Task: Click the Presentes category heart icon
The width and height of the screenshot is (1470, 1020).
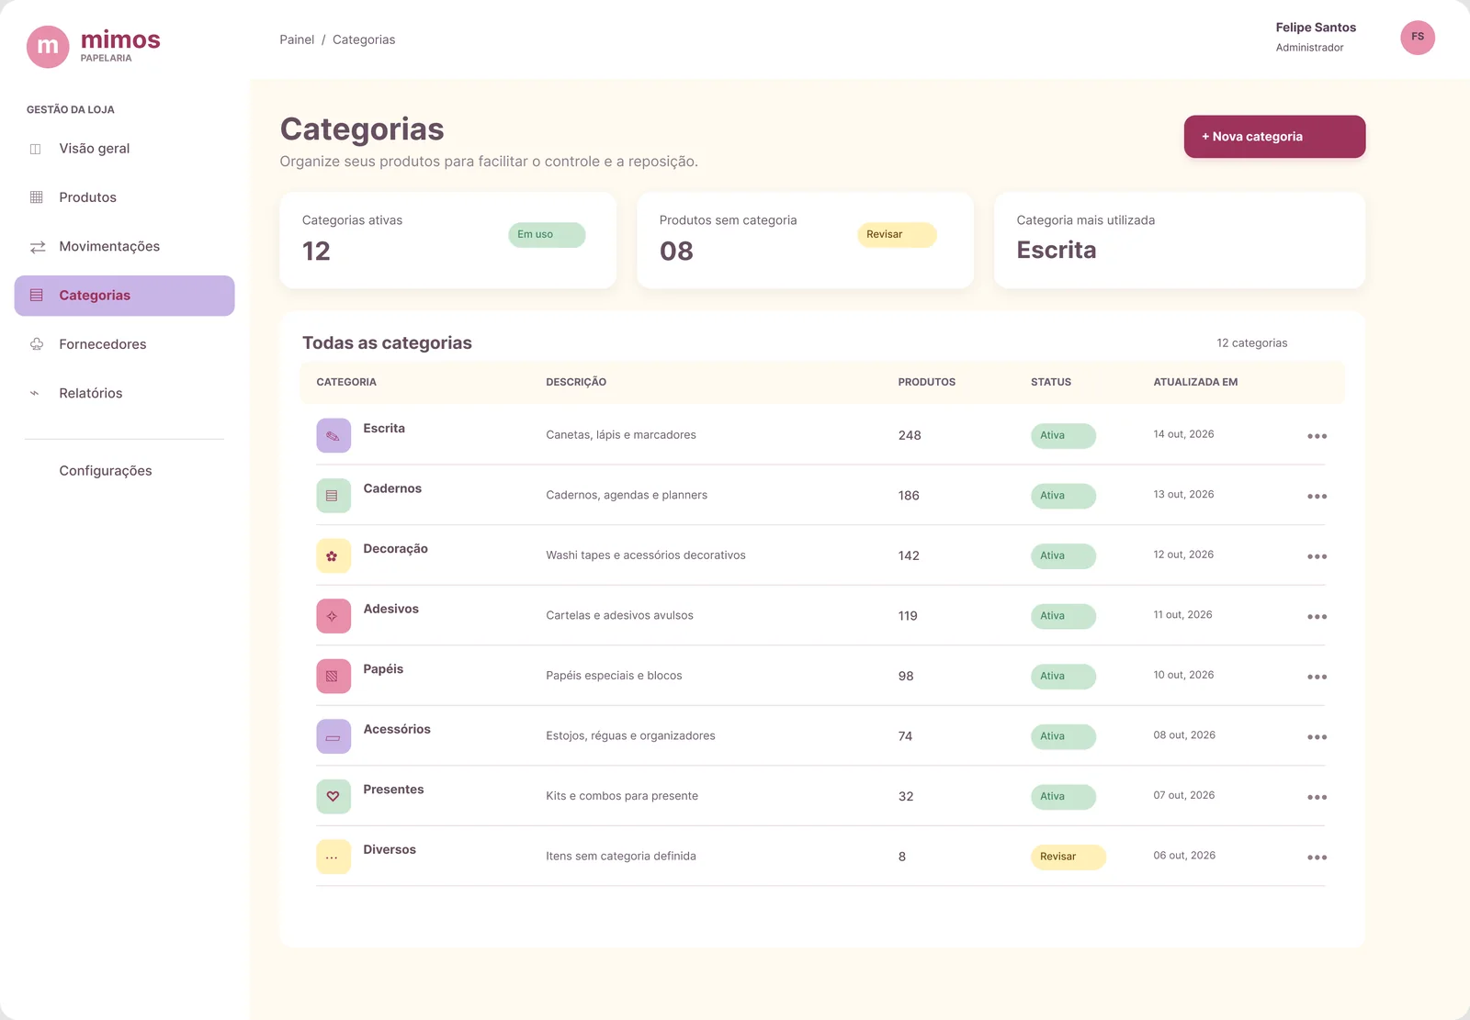Action: point(334,797)
